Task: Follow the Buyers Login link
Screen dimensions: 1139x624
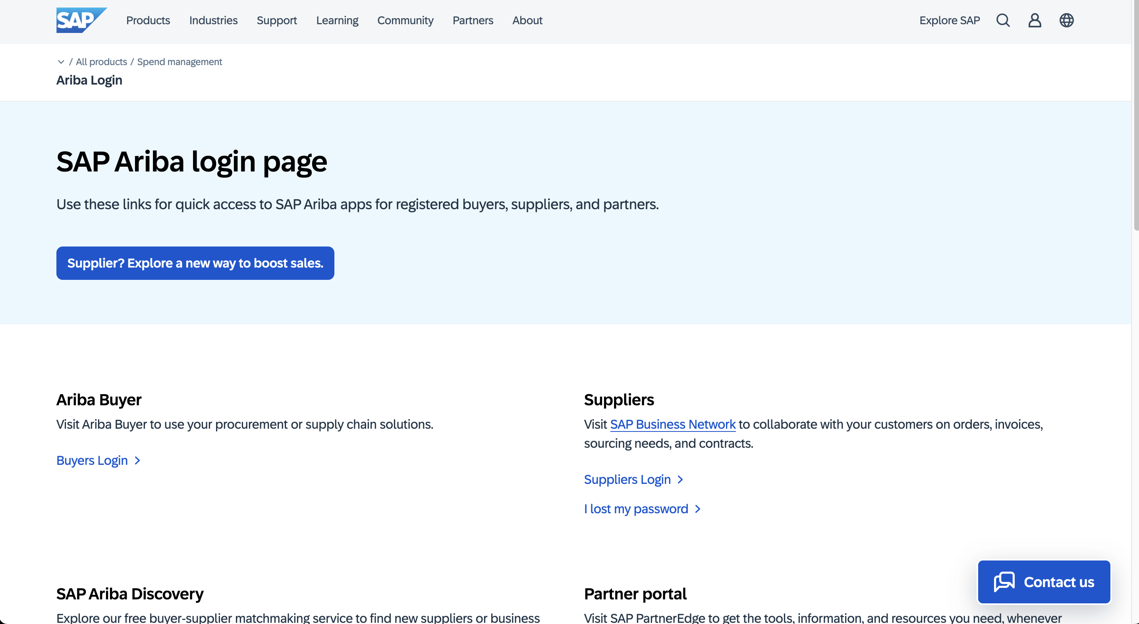Action: pyautogui.click(x=98, y=460)
